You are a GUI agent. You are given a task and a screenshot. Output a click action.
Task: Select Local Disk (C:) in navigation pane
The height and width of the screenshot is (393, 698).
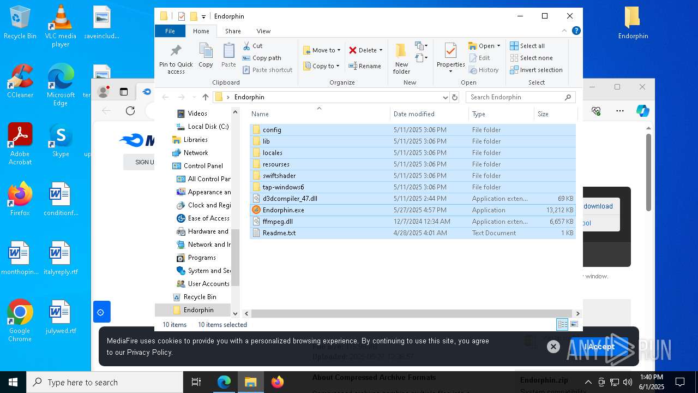(202, 127)
